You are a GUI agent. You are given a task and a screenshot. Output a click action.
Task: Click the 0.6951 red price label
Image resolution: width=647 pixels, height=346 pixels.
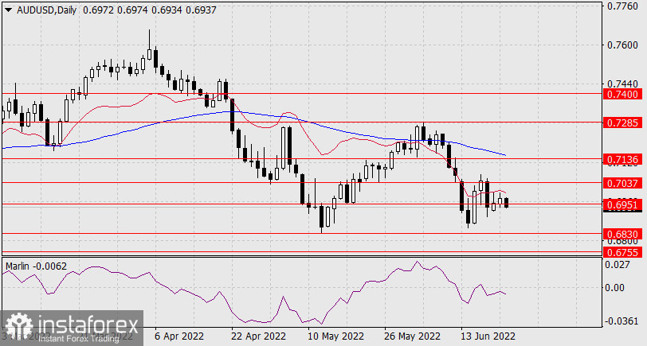622,204
